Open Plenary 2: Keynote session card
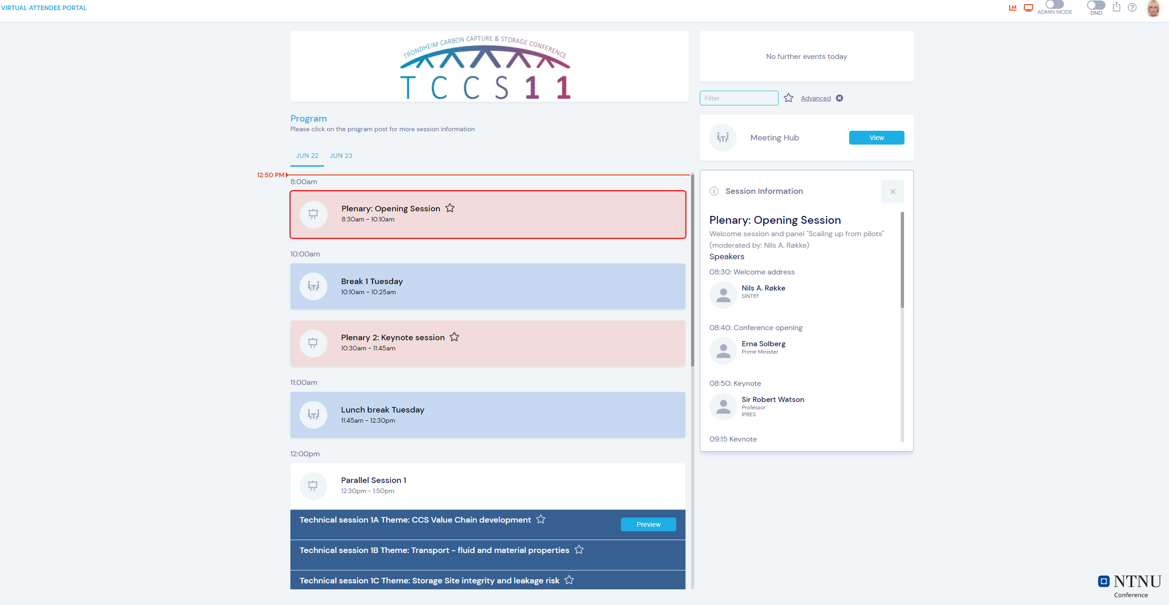 488,343
